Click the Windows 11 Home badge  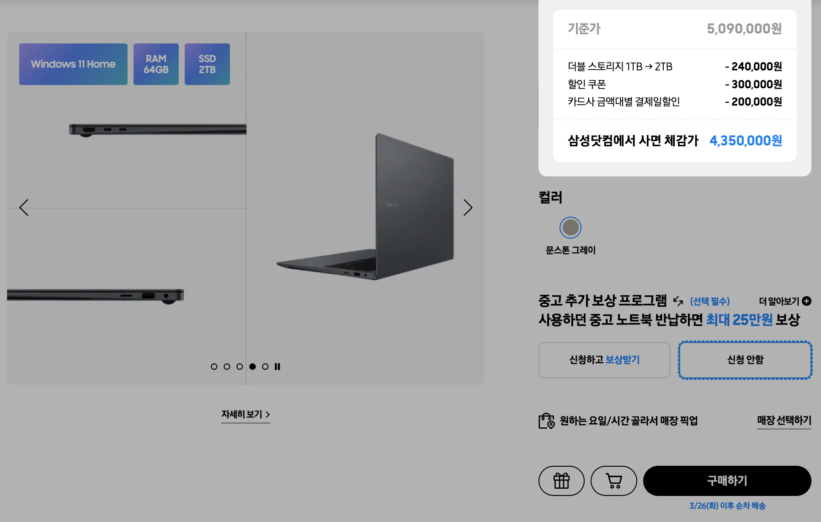(73, 64)
